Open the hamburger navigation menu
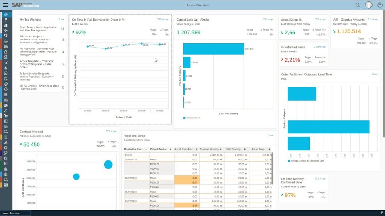385x216 pixels. pos(5,5)
